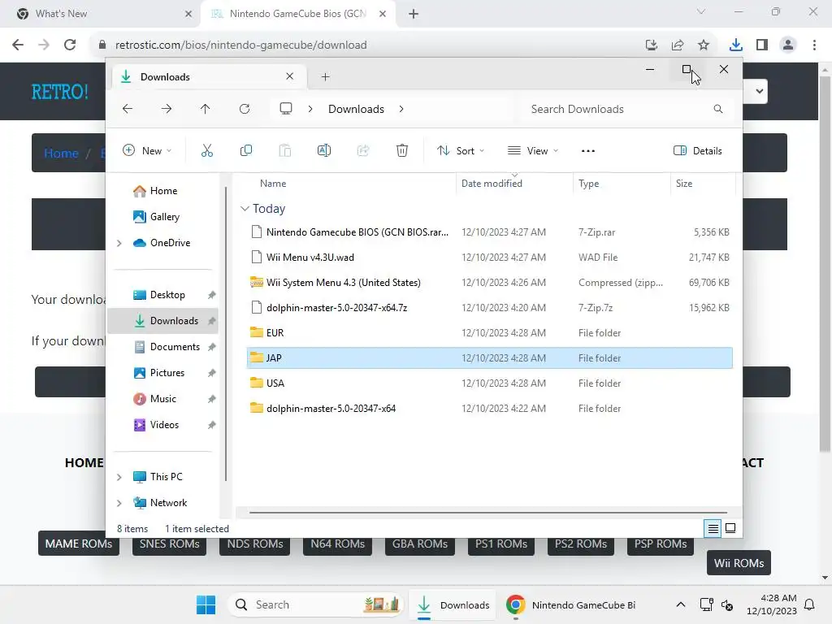The image size is (832, 624).
Task: Go up one folder level
Action: coord(206,109)
